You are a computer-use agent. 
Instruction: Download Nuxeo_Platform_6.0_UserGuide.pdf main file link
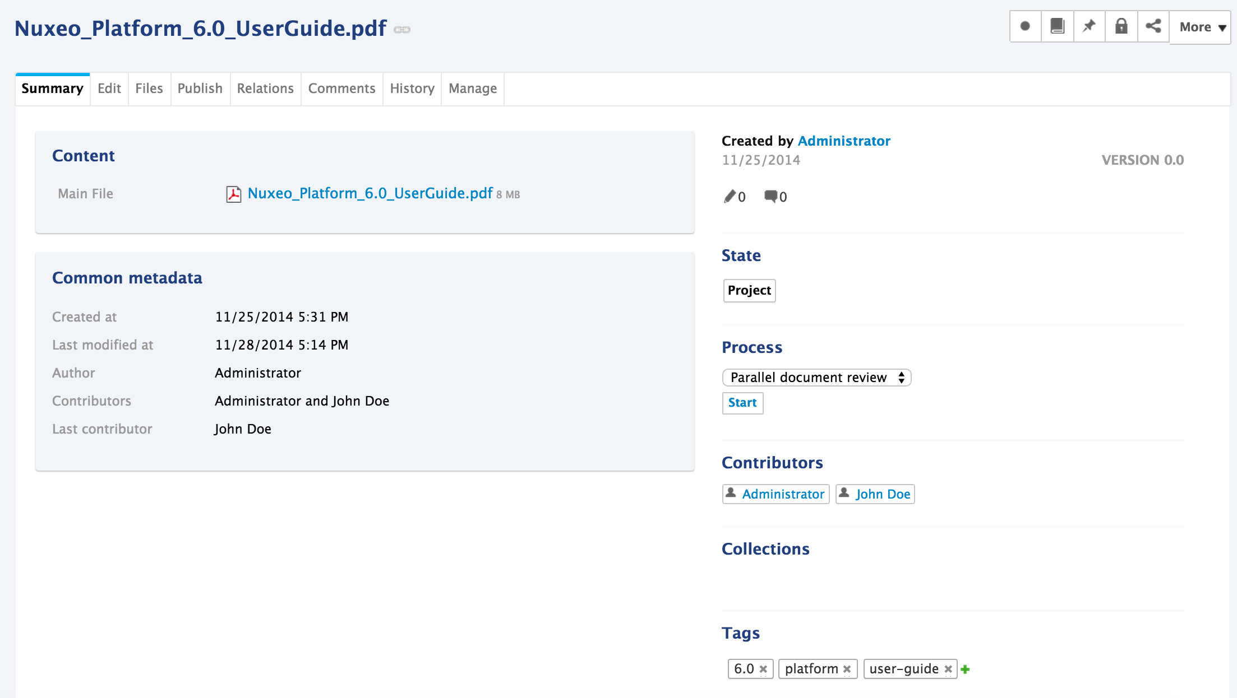point(370,193)
